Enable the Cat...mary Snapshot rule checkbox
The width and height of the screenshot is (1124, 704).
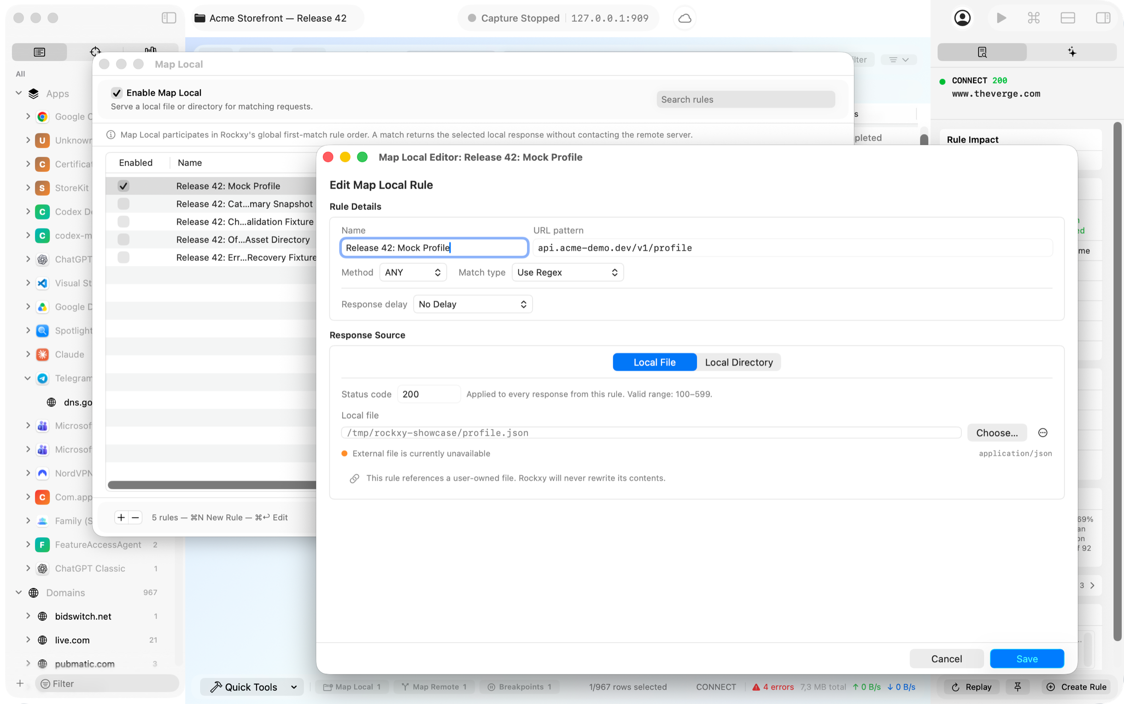coord(123,204)
